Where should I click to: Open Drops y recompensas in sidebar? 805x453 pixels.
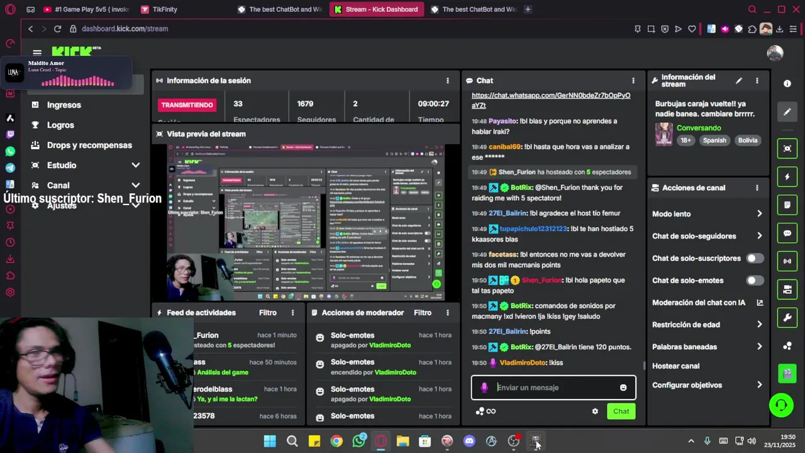coord(89,145)
